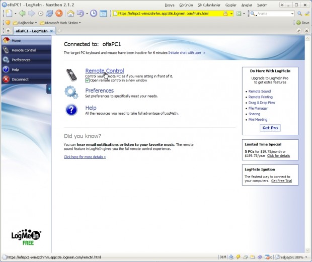Click the Remote Printing feature link
The width and height of the screenshot is (312, 262).
[x=261, y=97]
